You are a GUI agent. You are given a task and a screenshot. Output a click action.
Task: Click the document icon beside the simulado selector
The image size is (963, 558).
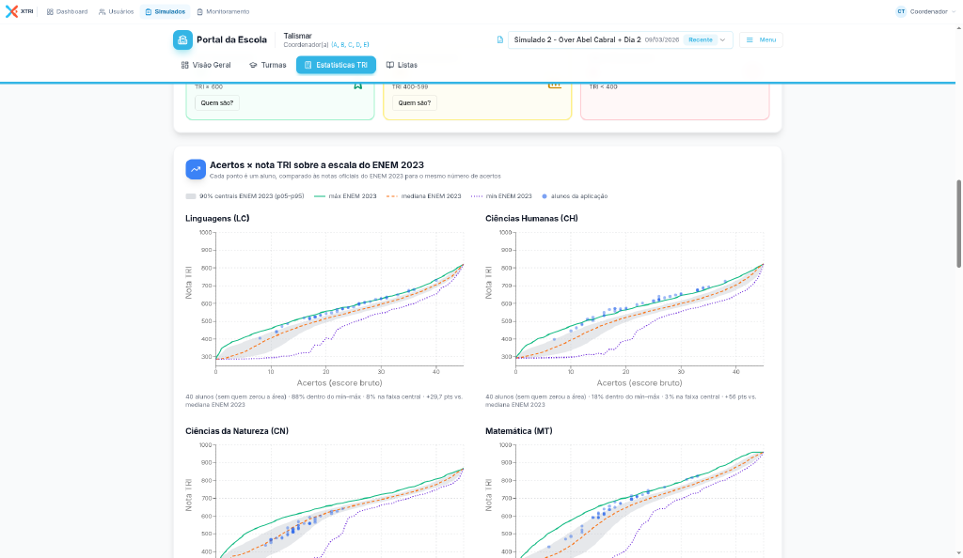click(x=500, y=39)
